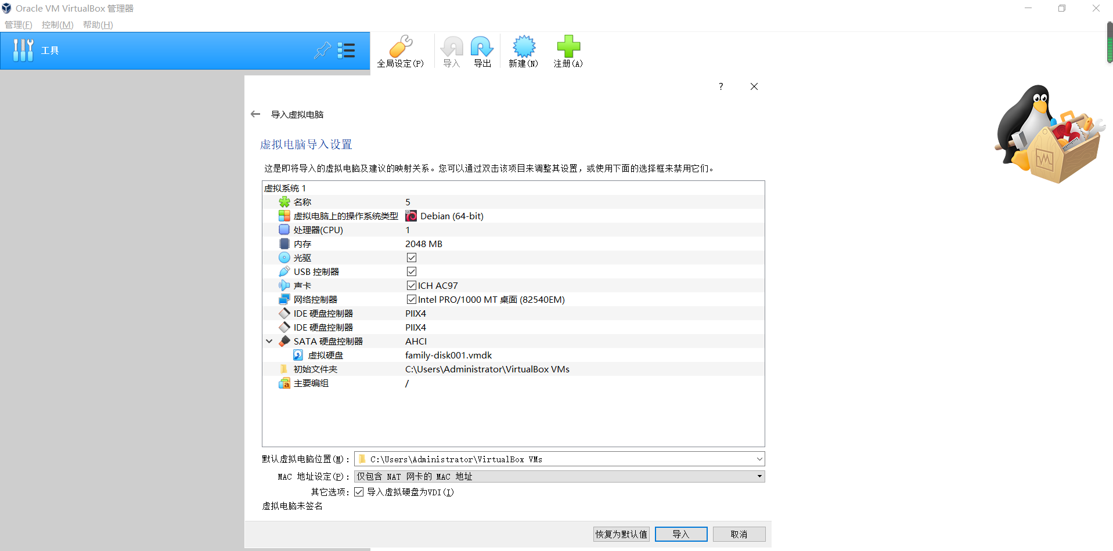
Task: Click the Debian logo icon
Action: pos(411,216)
